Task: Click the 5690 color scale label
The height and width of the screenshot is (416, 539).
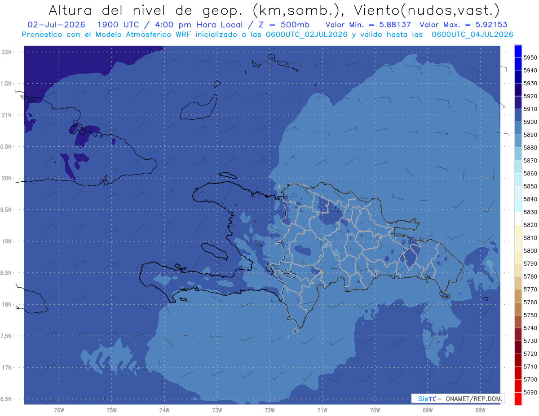Action: (x=530, y=392)
